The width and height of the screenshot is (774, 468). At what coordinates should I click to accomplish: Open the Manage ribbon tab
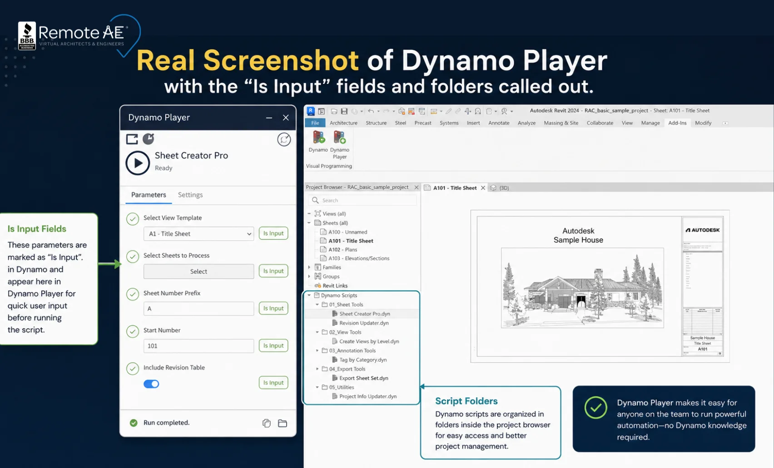tap(650, 123)
